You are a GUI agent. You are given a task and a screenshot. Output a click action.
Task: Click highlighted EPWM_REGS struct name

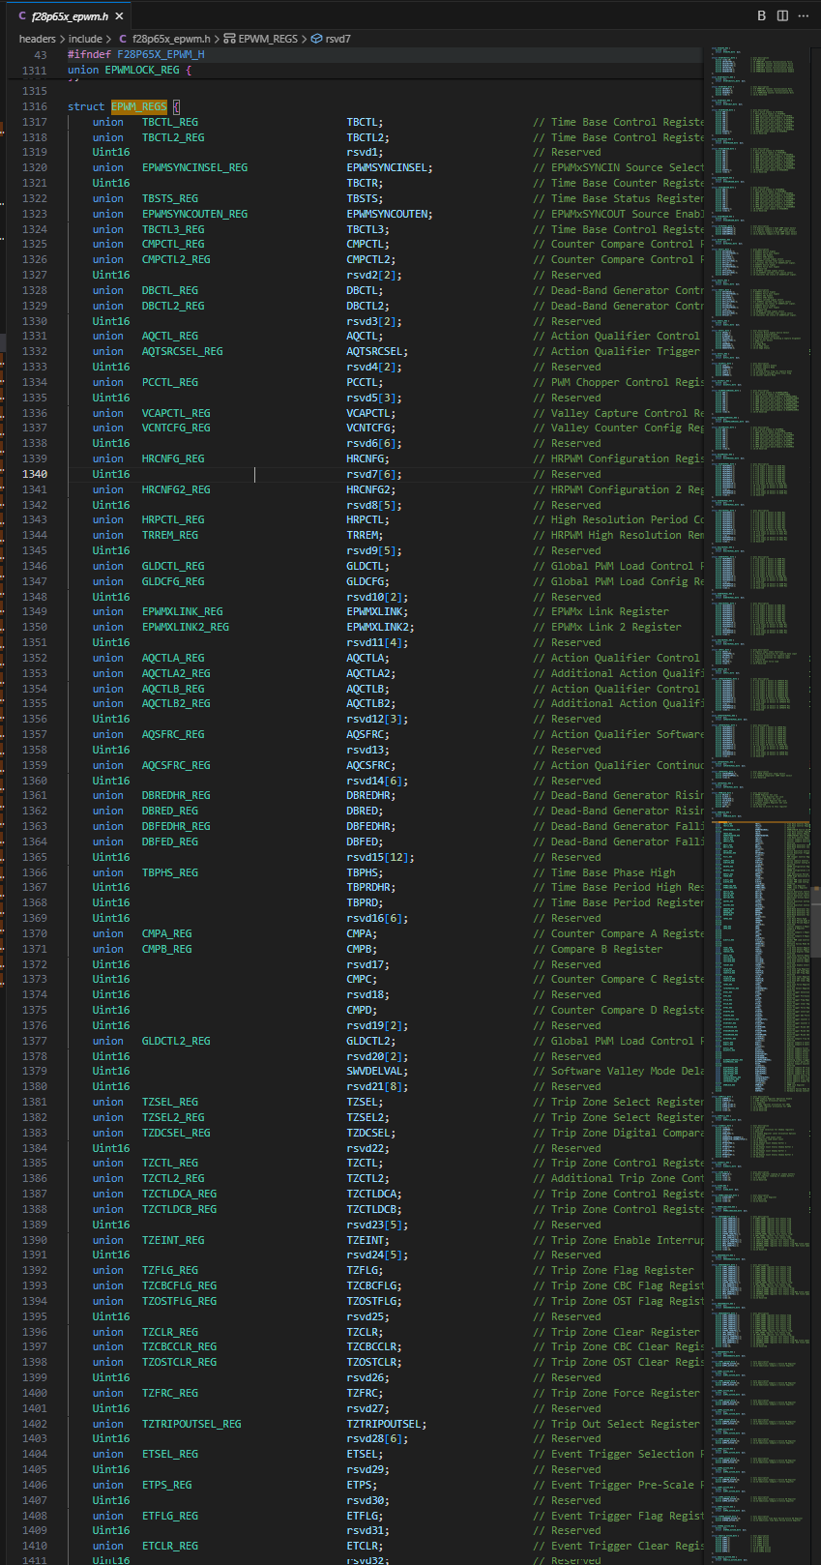click(139, 106)
